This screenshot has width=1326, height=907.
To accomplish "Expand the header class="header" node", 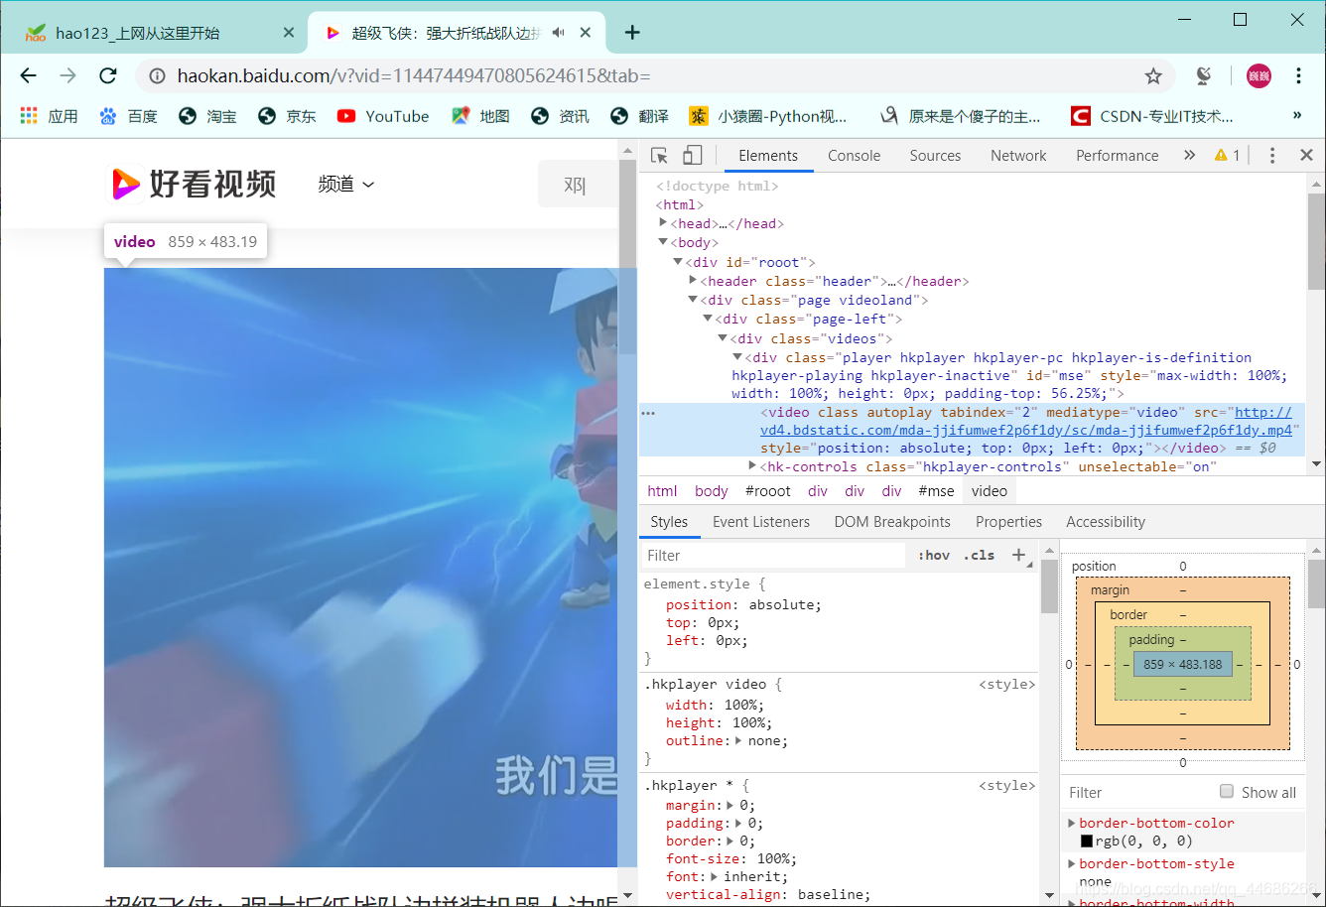I will 693,281.
